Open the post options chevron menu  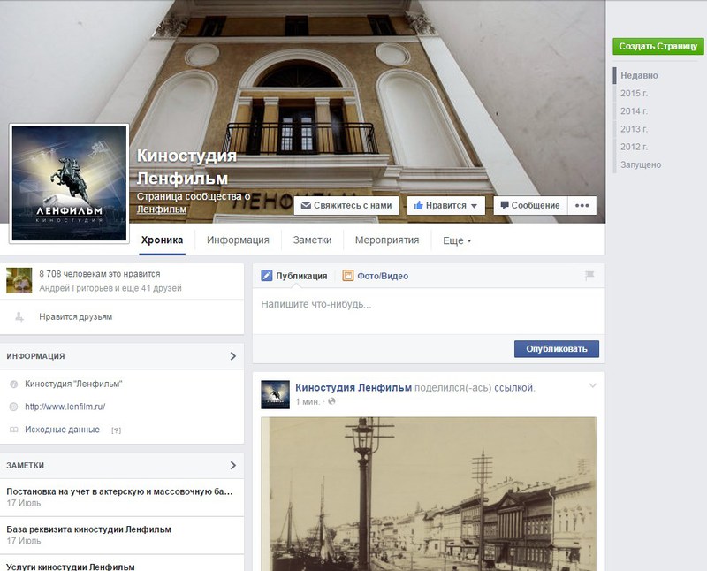592,385
